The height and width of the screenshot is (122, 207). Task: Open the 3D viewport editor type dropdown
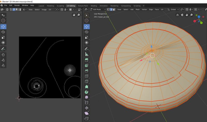[x=86, y=9]
